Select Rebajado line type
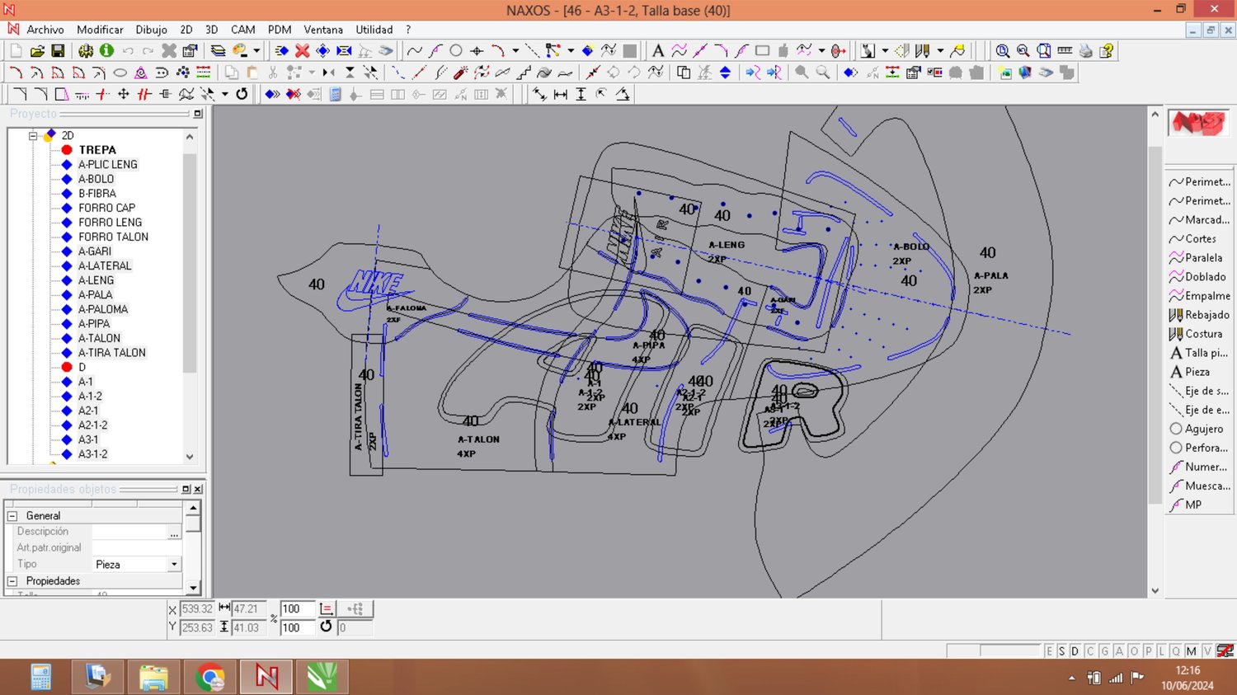The height and width of the screenshot is (695, 1237). pos(1200,315)
